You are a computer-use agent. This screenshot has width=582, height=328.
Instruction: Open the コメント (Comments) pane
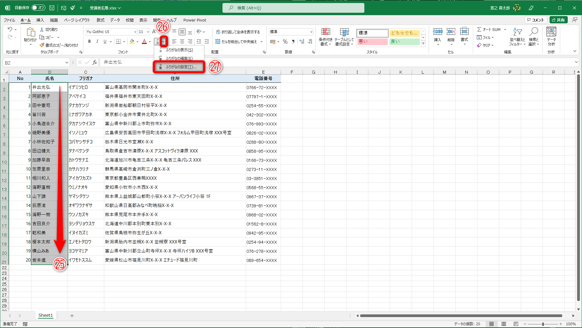pyautogui.click(x=536, y=19)
